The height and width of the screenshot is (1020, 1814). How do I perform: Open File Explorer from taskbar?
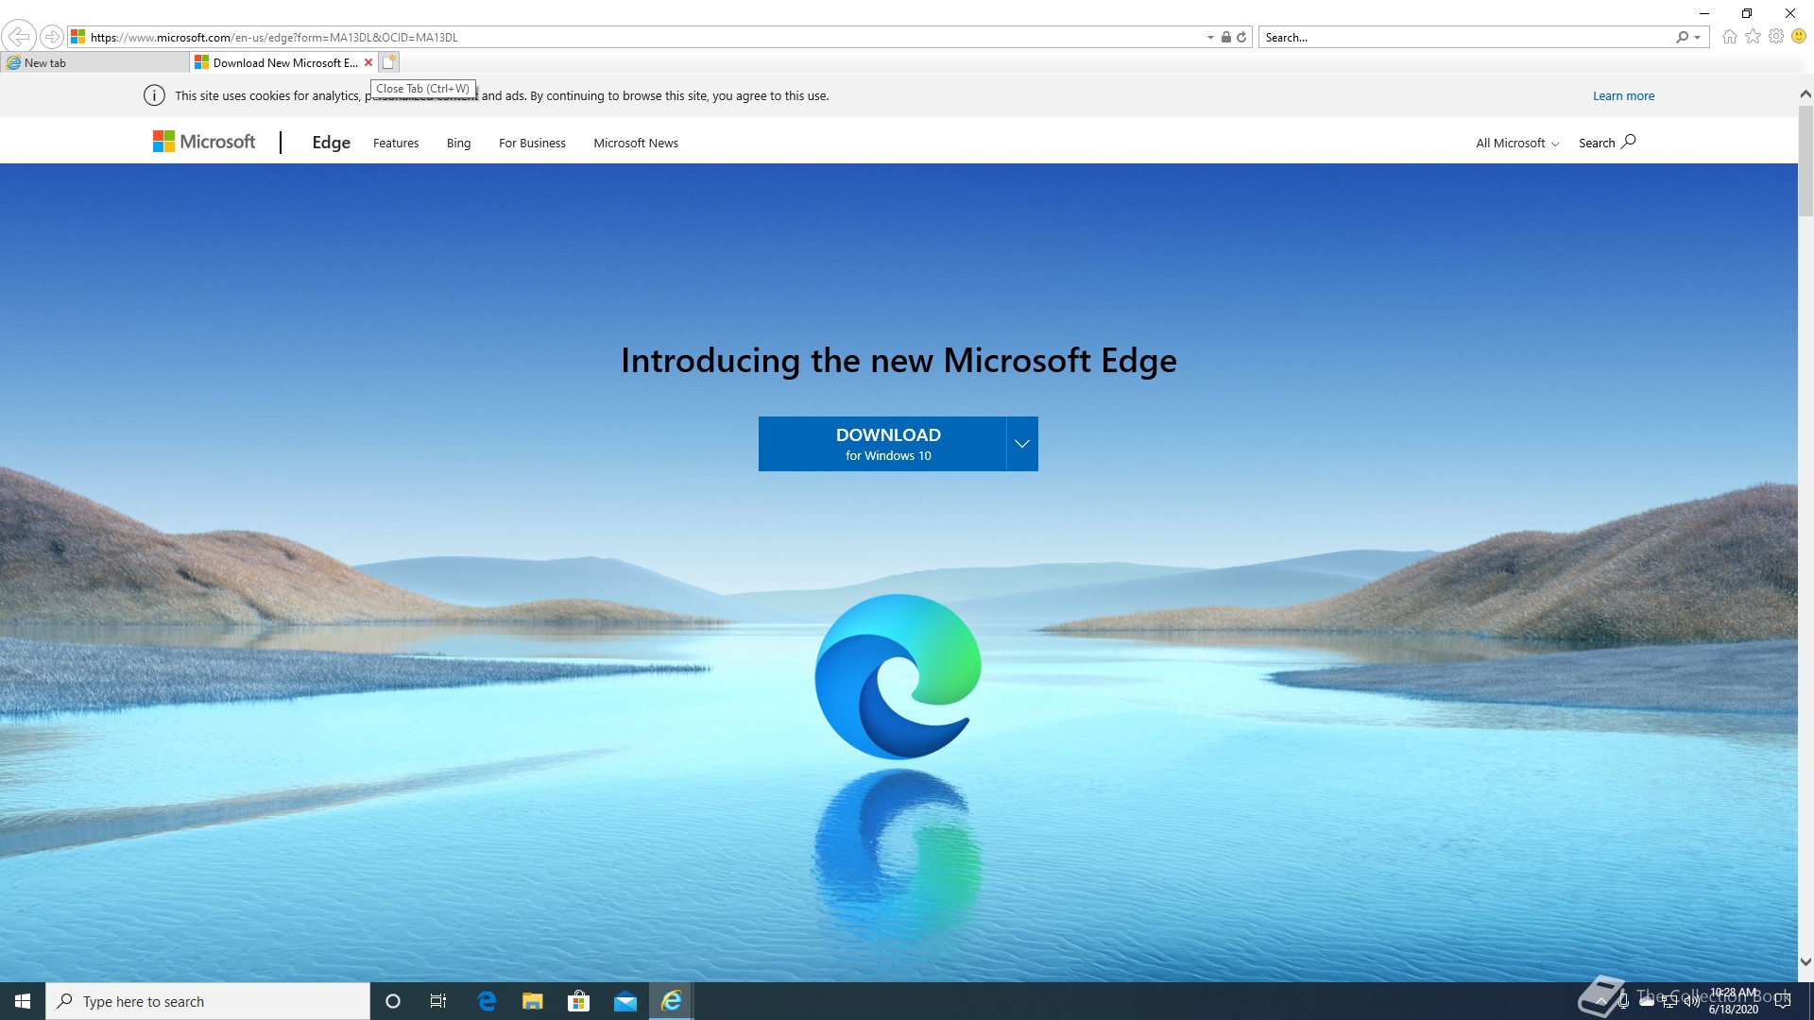coord(533,1001)
